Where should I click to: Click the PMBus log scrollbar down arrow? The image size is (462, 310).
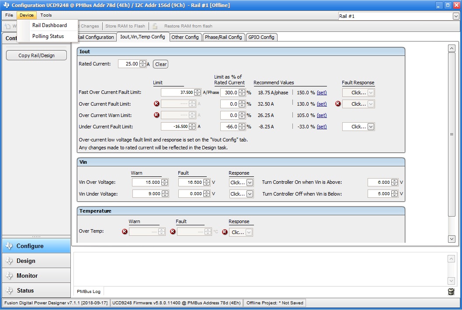[x=451, y=281]
